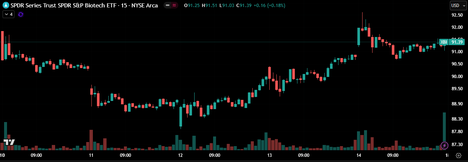Click the 89.50 price scale label

pos(457,89)
